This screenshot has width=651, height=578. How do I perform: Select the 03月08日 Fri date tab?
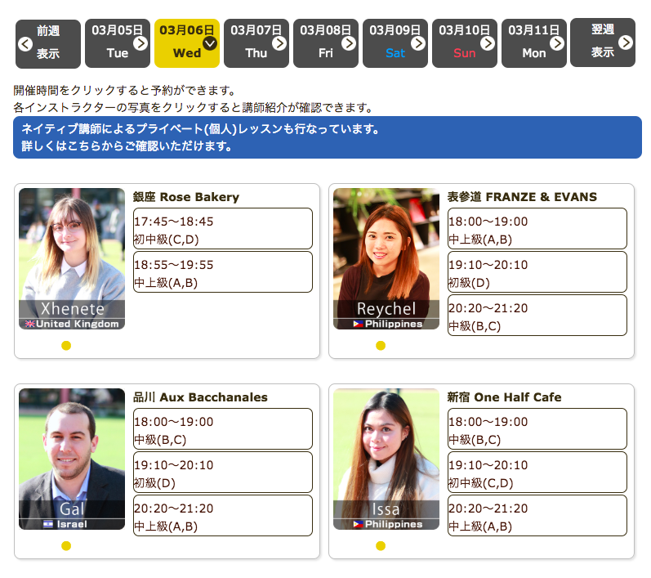tap(325, 43)
